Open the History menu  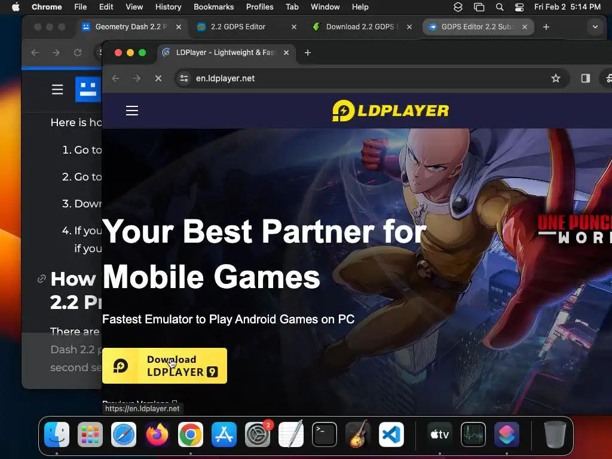click(x=168, y=7)
